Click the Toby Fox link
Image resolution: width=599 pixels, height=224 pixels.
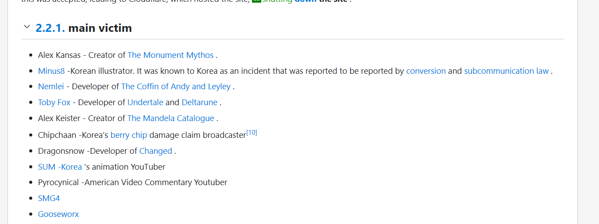[x=54, y=103]
